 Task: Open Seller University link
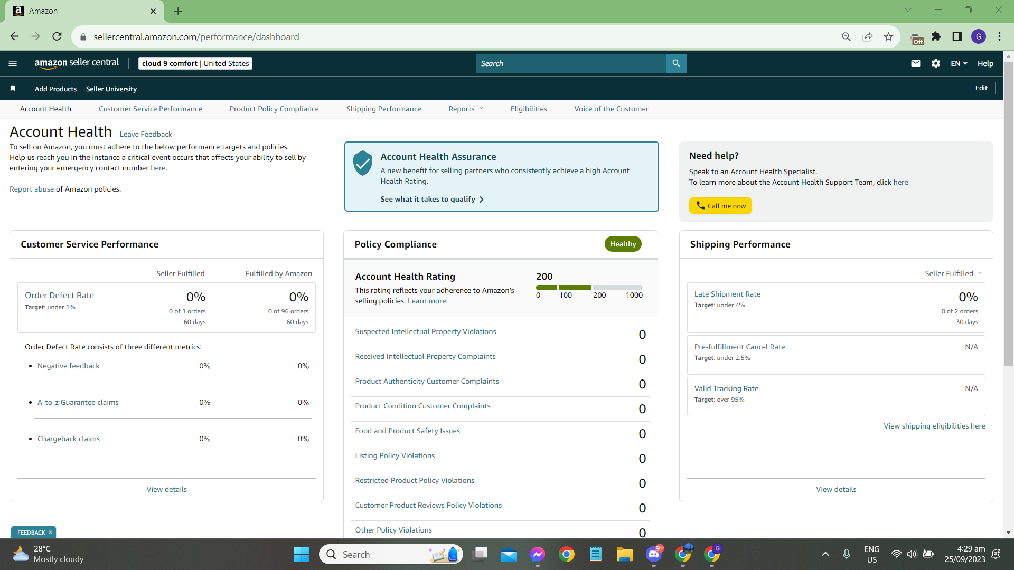(x=111, y=89)
